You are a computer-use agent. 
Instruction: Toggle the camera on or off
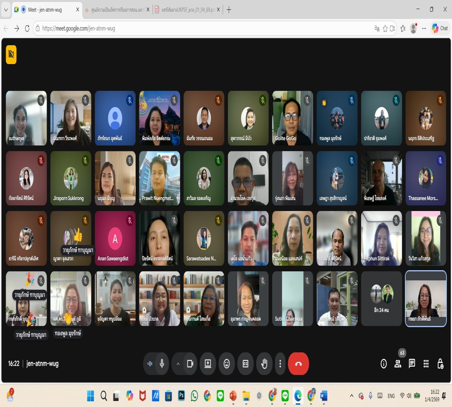click(x=190, y=364)
